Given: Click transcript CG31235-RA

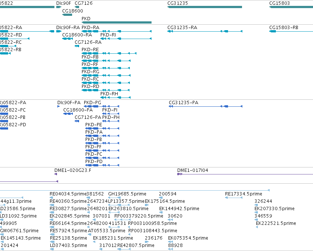Looking at the screenshot, I should [x=205, y=31].
